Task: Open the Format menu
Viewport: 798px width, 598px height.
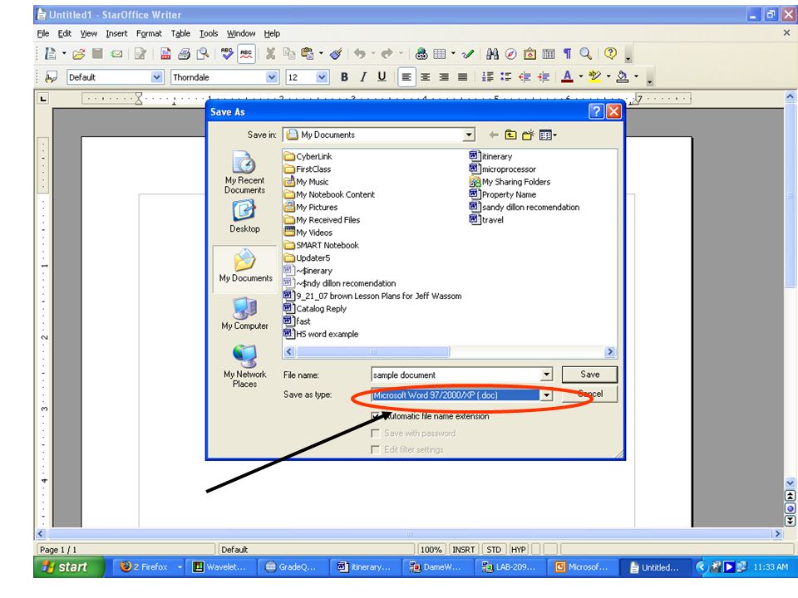Action: point(149,33)
